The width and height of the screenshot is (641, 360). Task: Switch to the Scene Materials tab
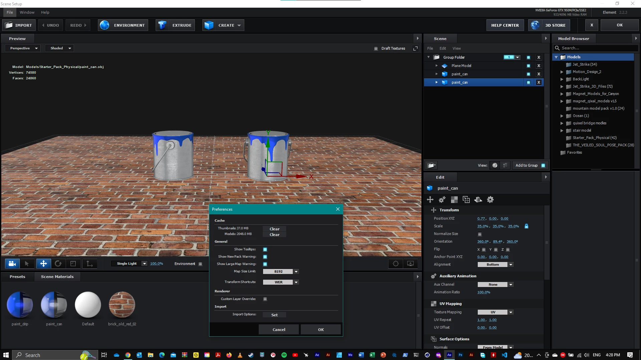[57, 277]
